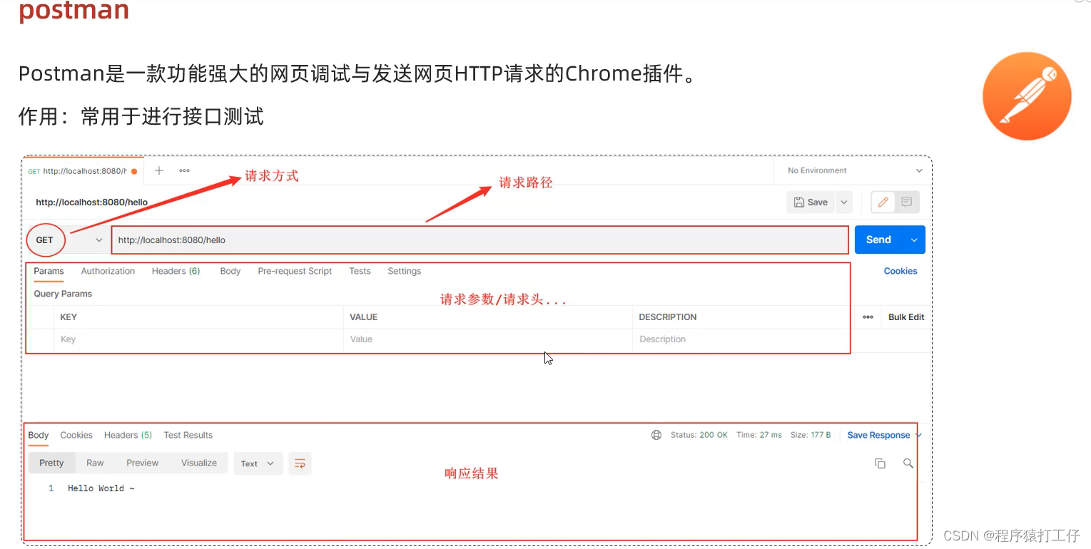The width and height of the screenshot is (1091, 549).
Task: Click the KEY column header
Action: click(x=68, y=317)
